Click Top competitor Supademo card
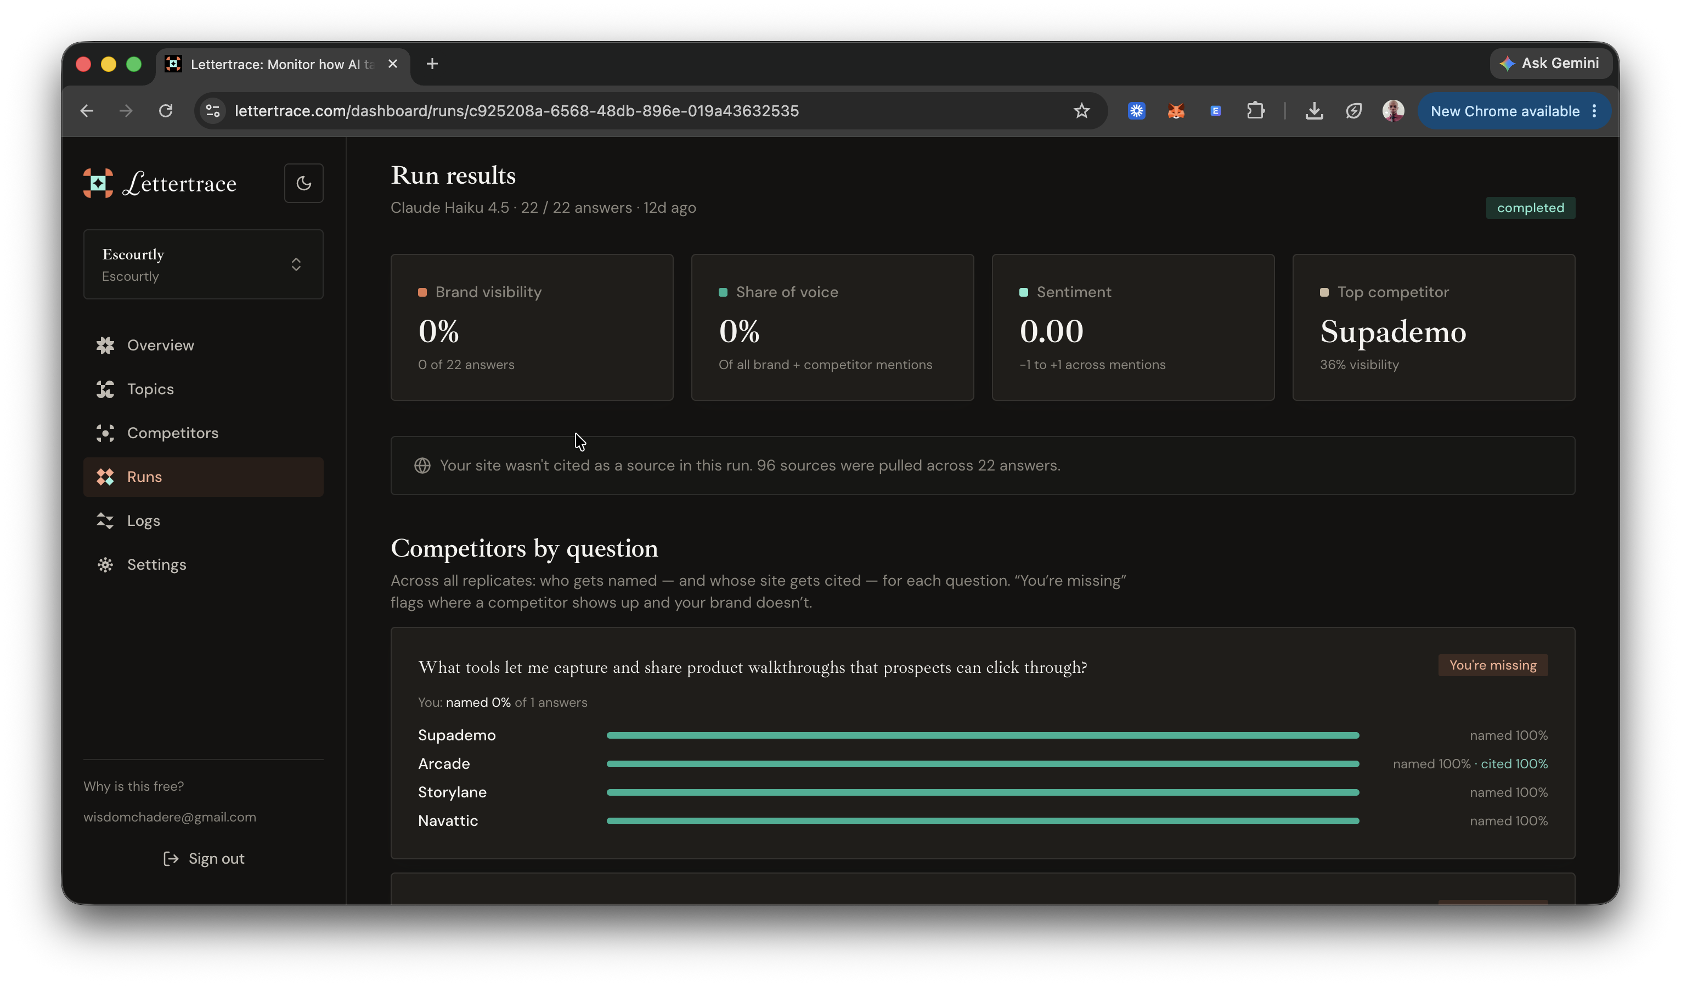1681x986 pixels. point(1434,327)
